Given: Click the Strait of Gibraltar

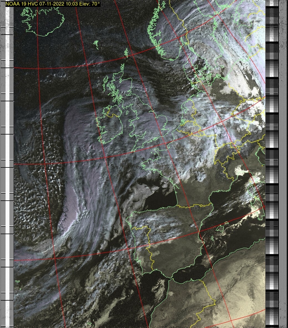Looking at the screenshot, I should point(166,277).
